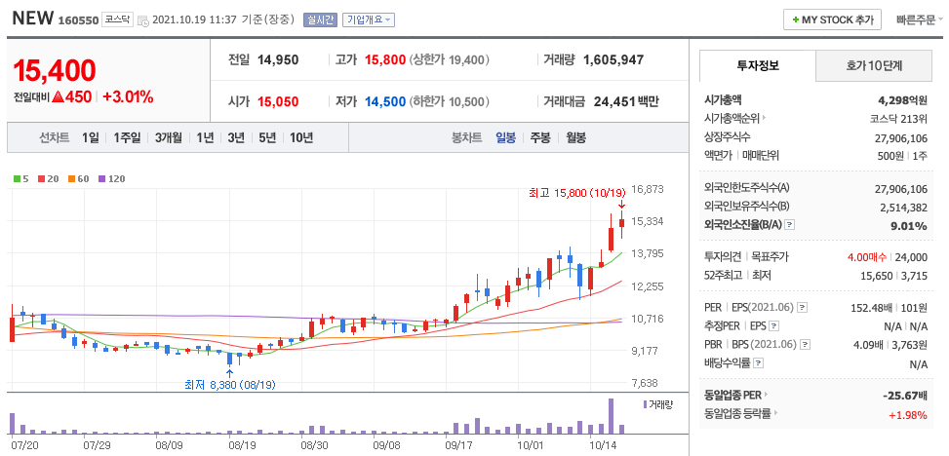Click the 4.09배 PBR value
This screenshot has height=456, width=949.
coord(870,345)
